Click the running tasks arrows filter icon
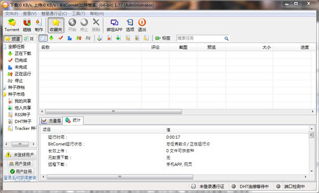 79,38
